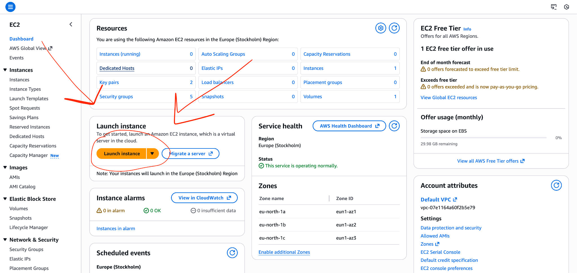Viewport: 577px width, 273px height.
Task: Open the navigation hamburger menu
Action: click(x=10, y=7)
